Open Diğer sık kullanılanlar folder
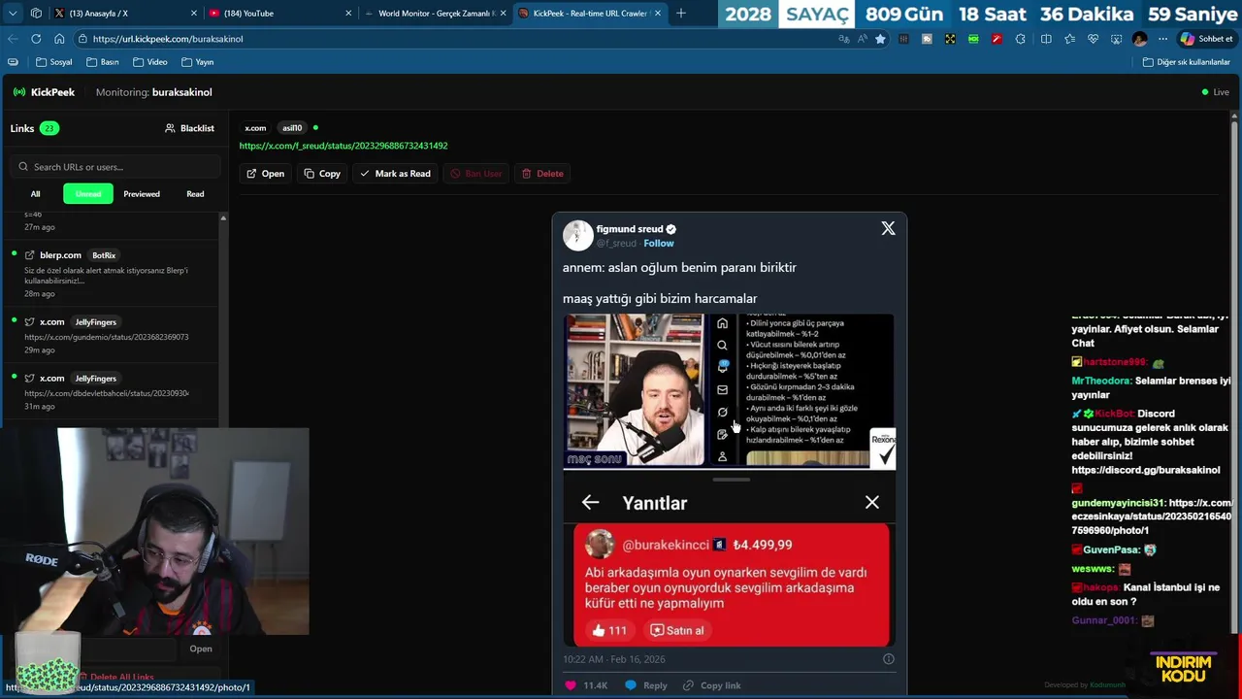Screen dimensions: 1242x699 click(1186, 62)
